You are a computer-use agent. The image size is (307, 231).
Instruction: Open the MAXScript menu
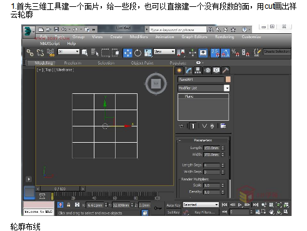pyautogui.click(x=50, y=43)
